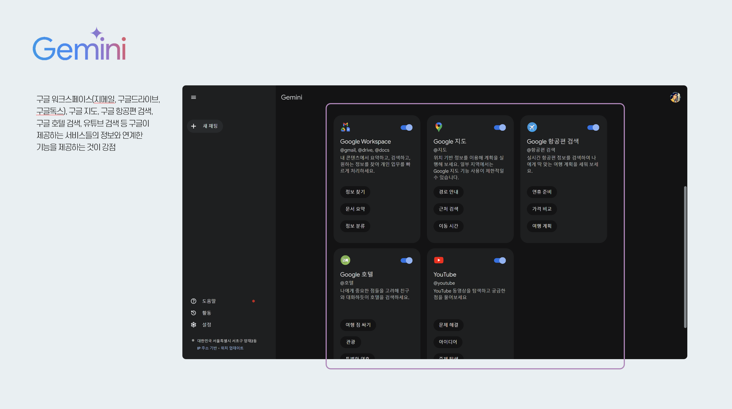Viewport: 732px width, 409px height.
Task: Click the 문서 요약 chip
Action: click(x=355, y=209)
